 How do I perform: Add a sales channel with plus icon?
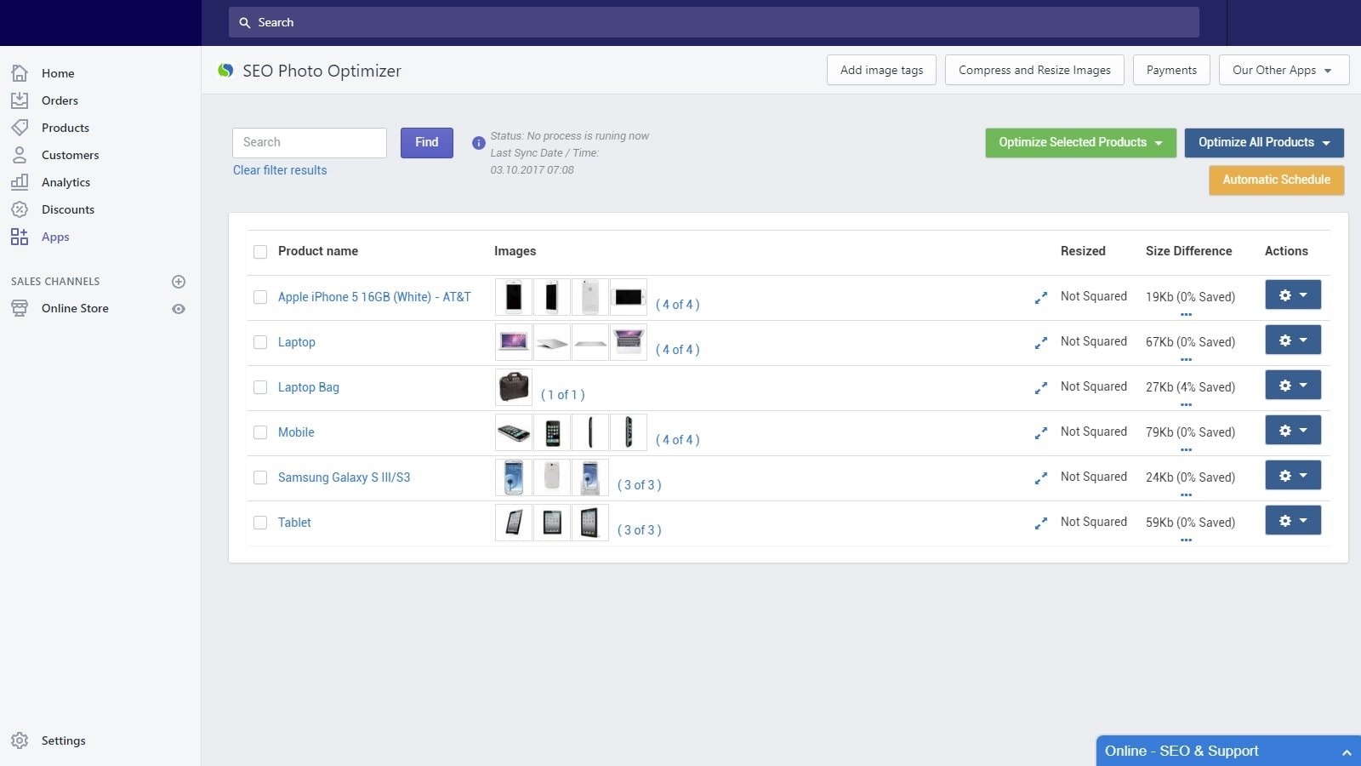point(179,282)
